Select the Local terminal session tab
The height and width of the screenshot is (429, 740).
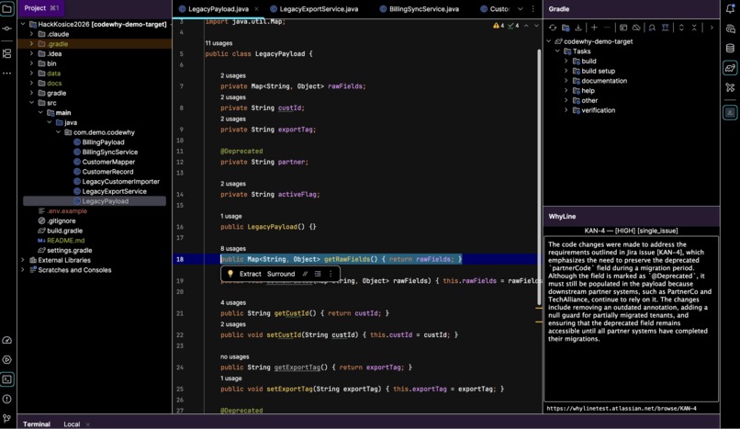tap(72, 423)
